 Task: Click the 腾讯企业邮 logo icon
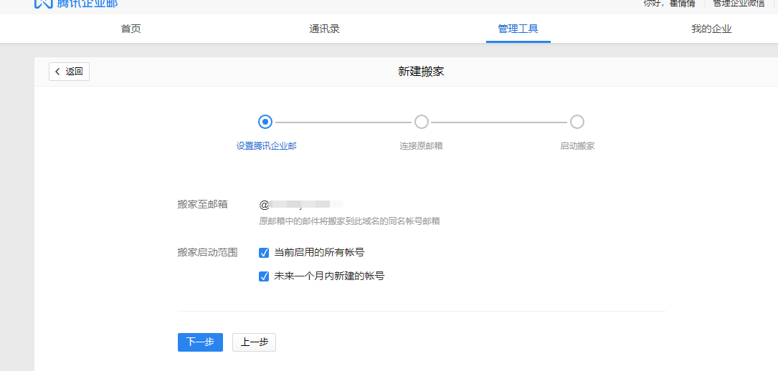tap(43, 3)
